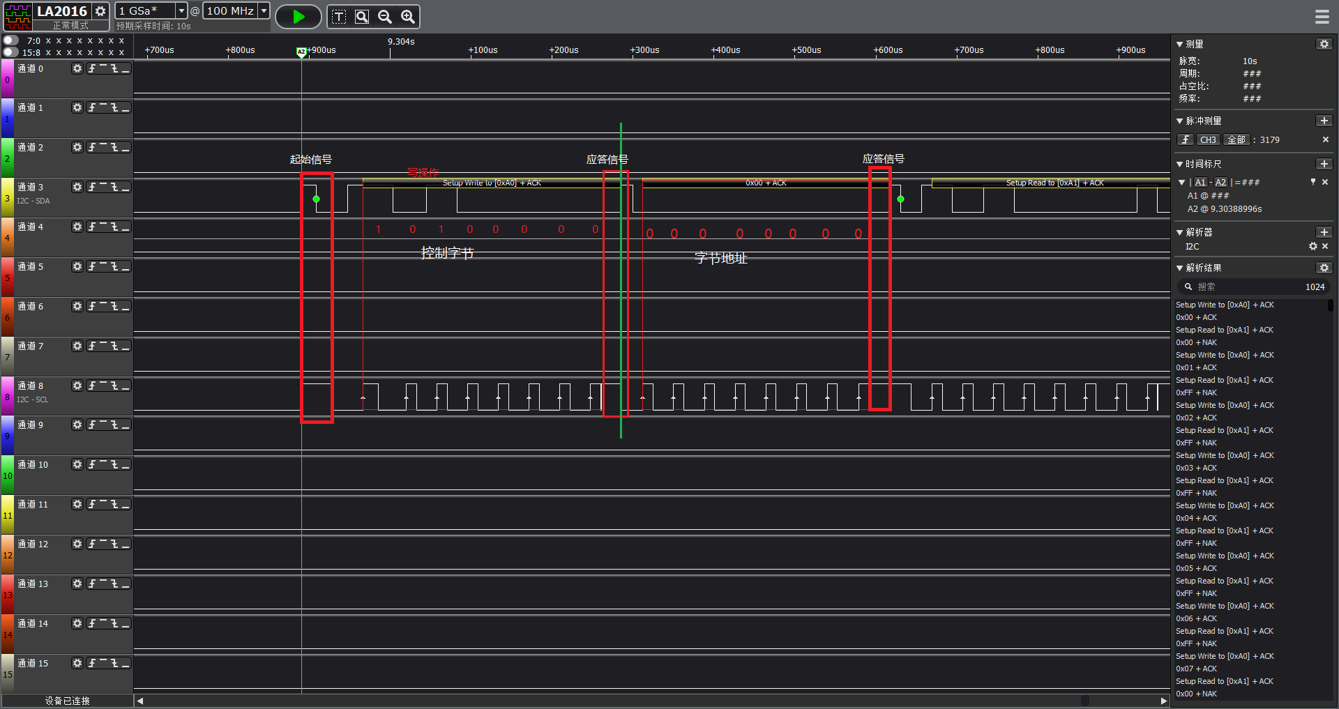
Task: Click the LA2016 waveform logo icon
Action: 18,17
